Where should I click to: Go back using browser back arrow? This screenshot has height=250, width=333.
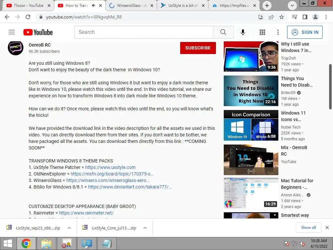[x=7, y=17]
